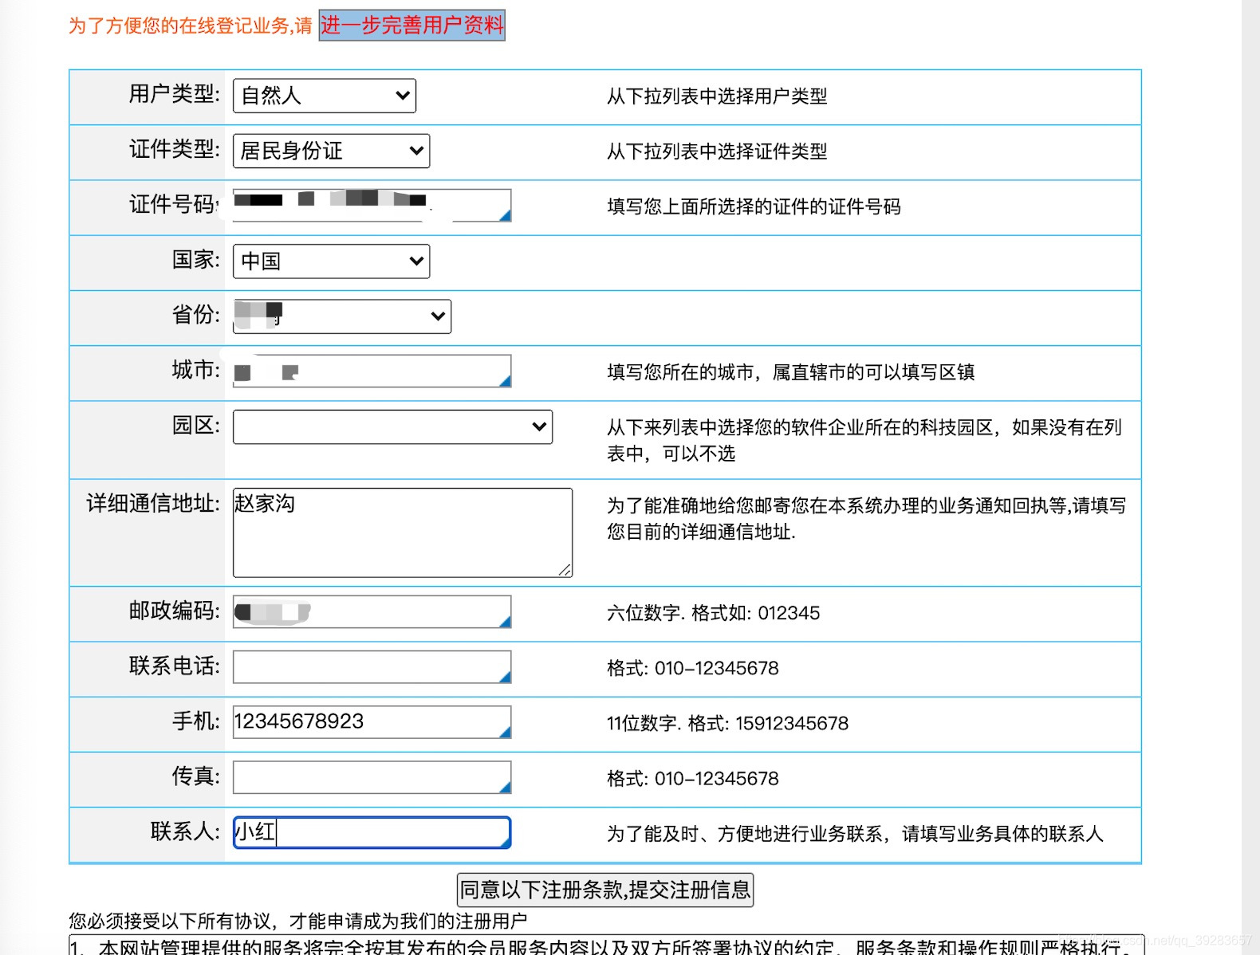Click the 国家: label
This screenshot has width=1260, height=955.
pyautogui.click(x=196, y=260)
